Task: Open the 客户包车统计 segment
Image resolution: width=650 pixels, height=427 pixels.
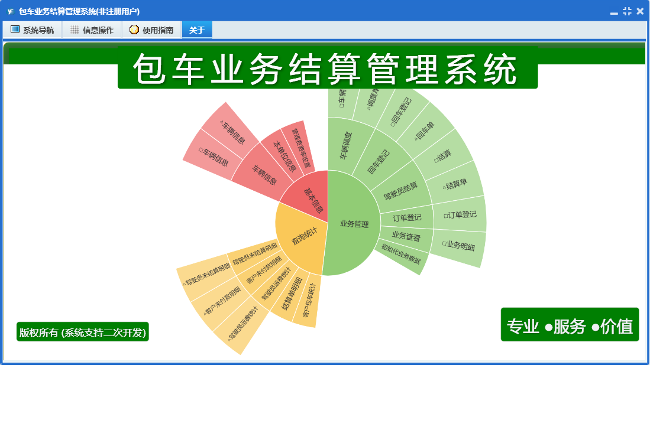Action: (x=309, y=301)
